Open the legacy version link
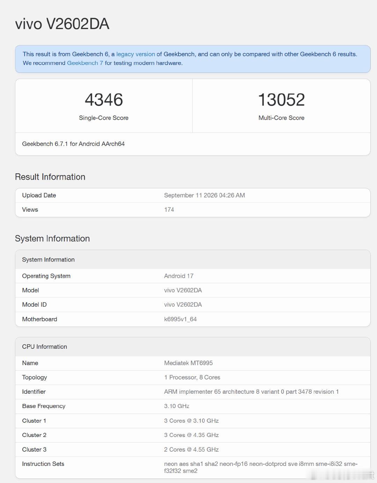 [x=135, y=54]
